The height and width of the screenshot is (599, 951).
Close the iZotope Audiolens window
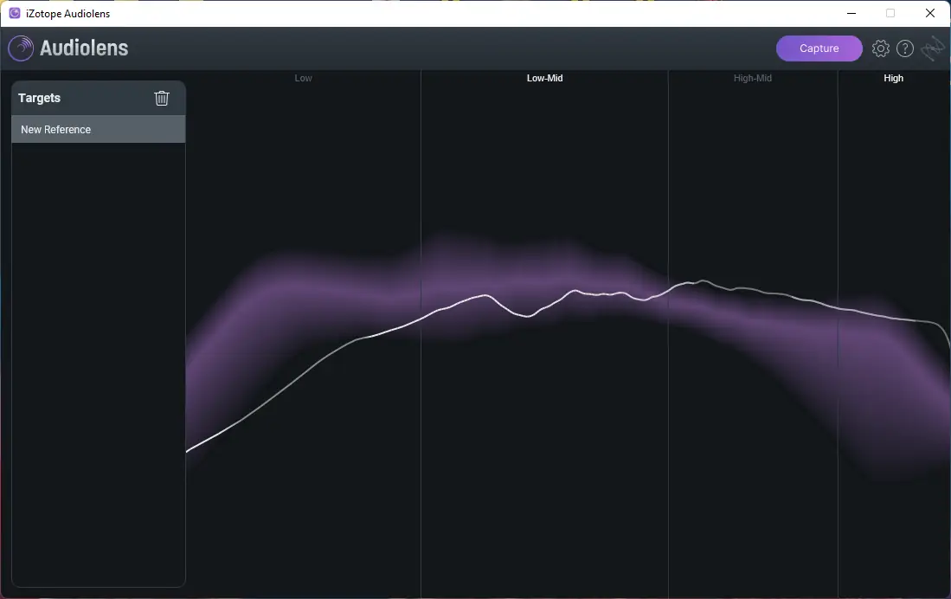(929, 13)
